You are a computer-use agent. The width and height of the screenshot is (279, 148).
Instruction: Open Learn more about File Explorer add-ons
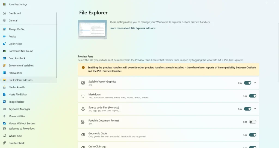[132, 28]
